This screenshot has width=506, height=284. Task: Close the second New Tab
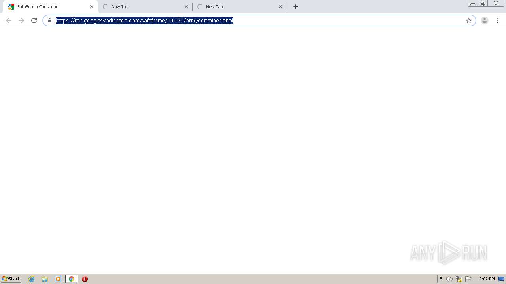[x=281, y=7]
